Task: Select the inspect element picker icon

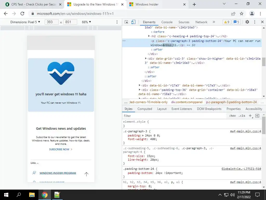Action: pyautogui.click(x=126, y=22)
